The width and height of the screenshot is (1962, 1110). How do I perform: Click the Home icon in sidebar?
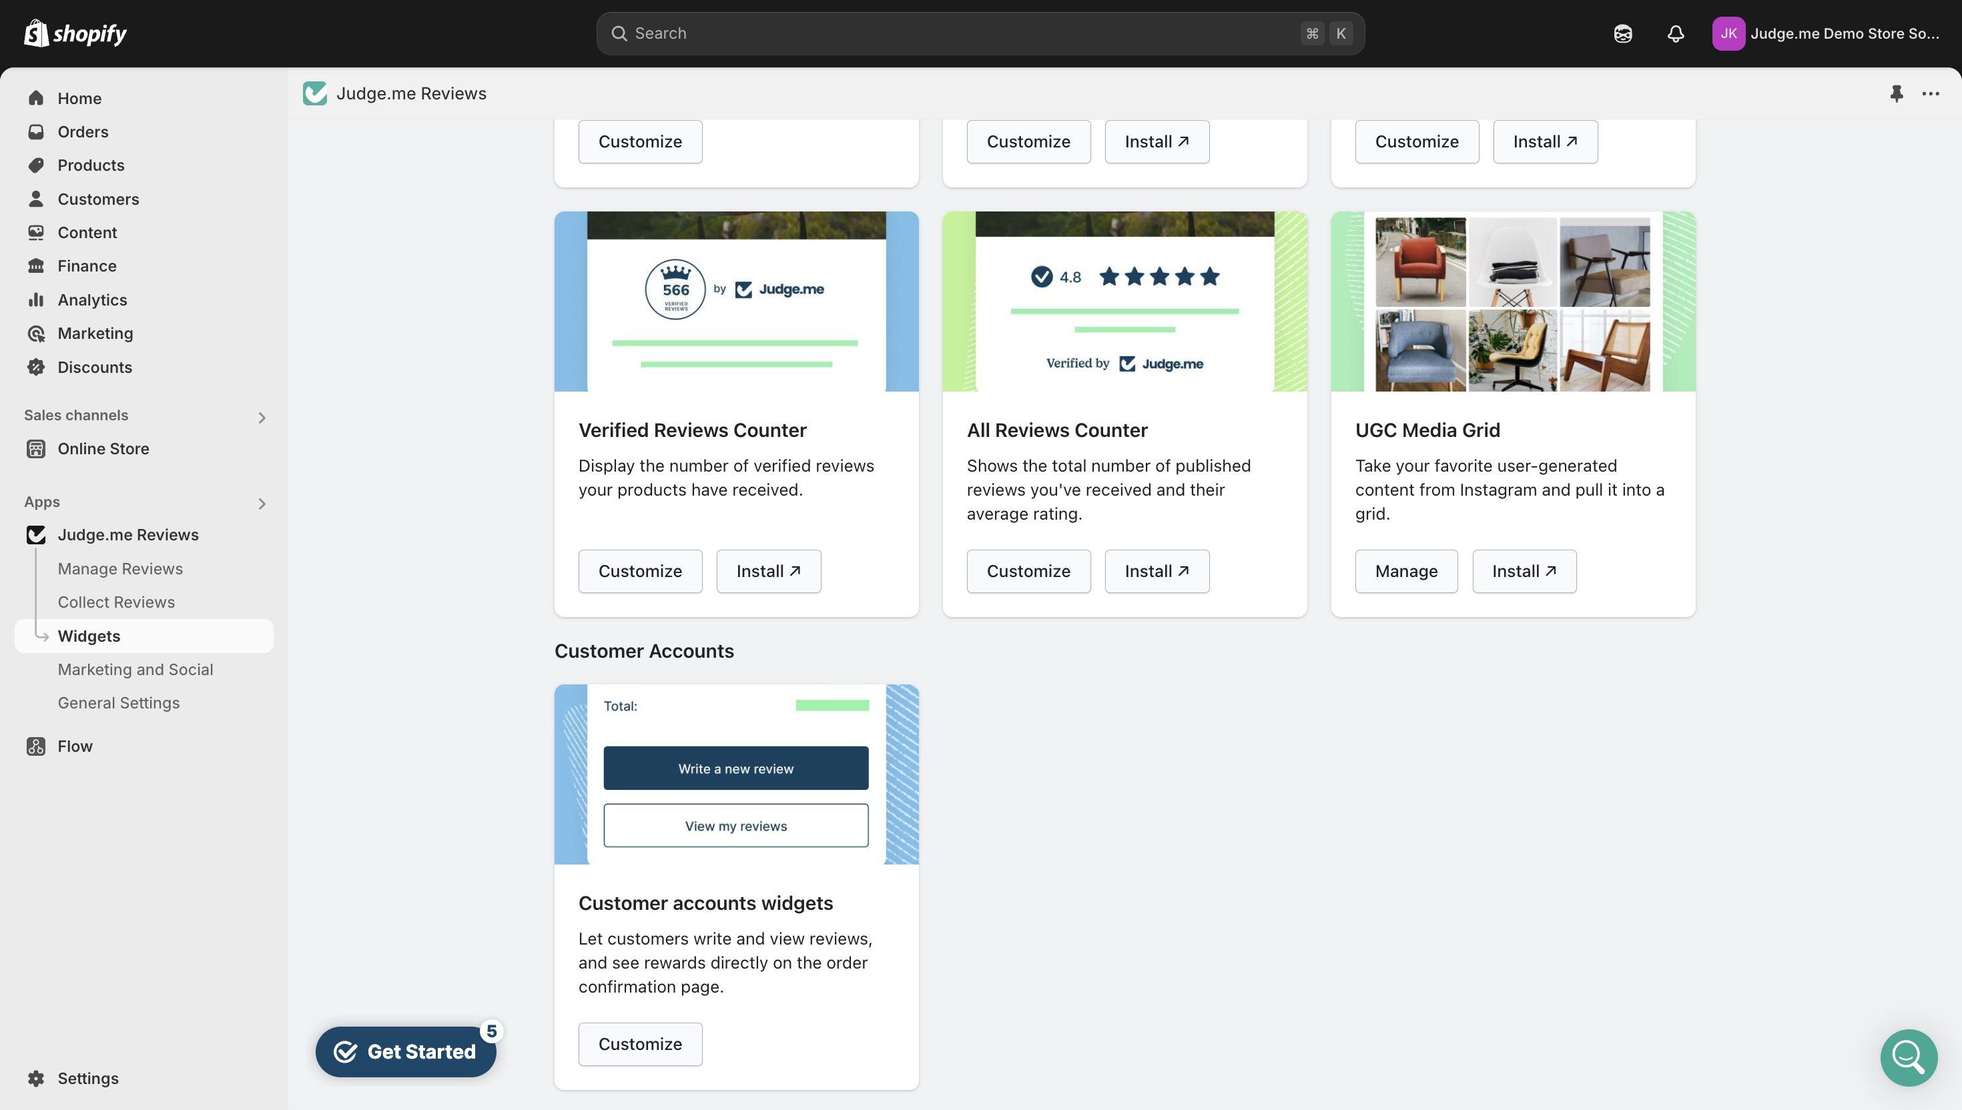click(x=36, y=98)
